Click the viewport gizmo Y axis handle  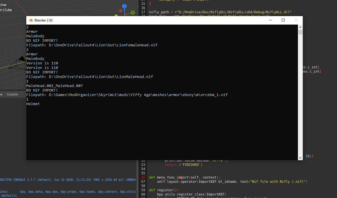pyautogui.click(x=133, y=13)
